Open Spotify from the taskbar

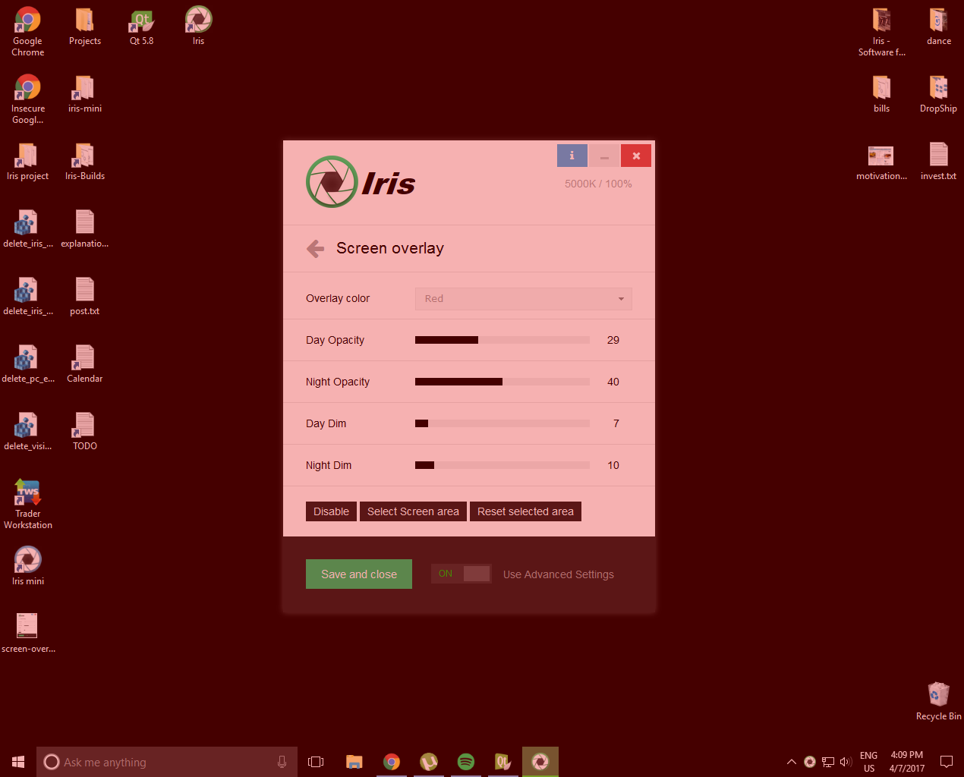click(x=466, y=762)
